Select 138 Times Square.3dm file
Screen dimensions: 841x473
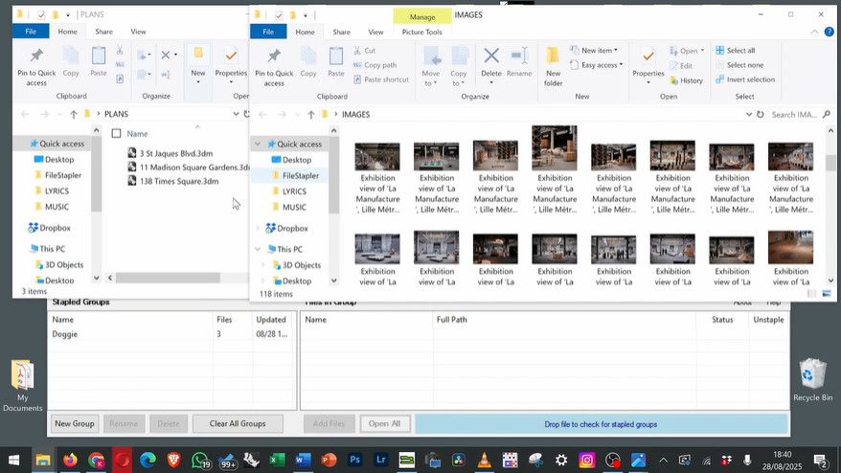[x=178, y=181]
